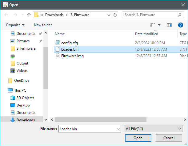The height and width of the screenshot is (146, 188).
Task: Click the change view layout icon
Action: 153,25
